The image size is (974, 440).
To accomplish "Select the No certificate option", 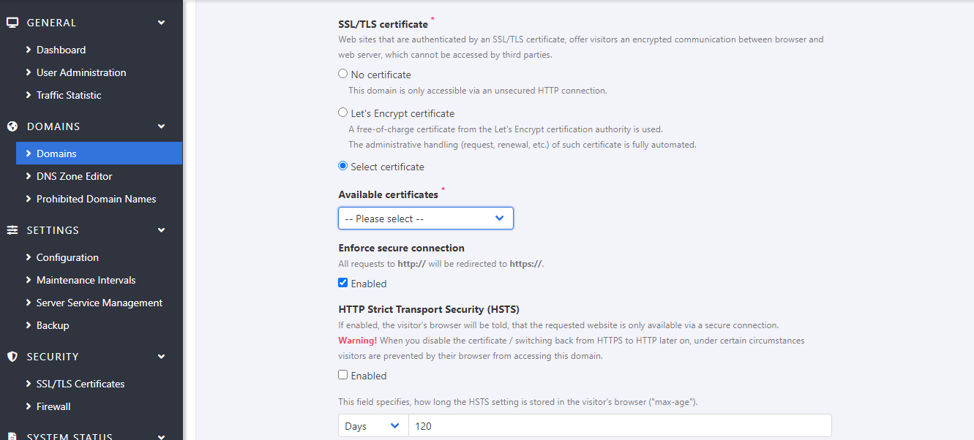I will (343, 74).
